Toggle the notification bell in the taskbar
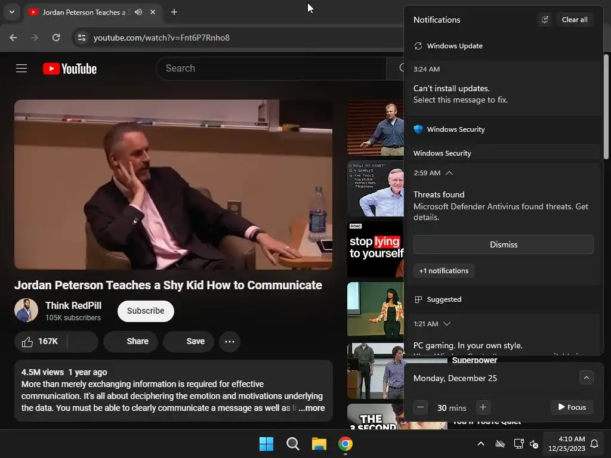The width and height of the screenshot is (611, 458). pyautogui.click(x=595, y=444)
